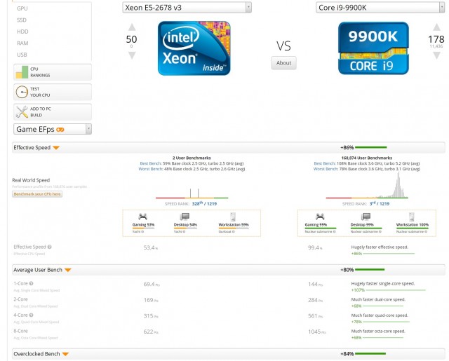The image size is (449, 361).
Task: Select SSD in the sidebar menu
Action: pyautogui.click(x=22, y=20)
